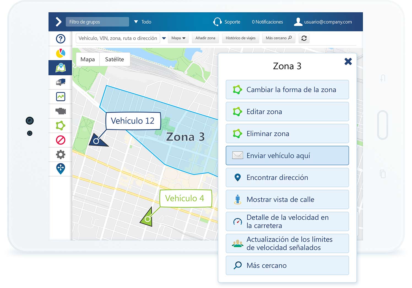
Task: Expand the sidebar with the chevron arrow
Action: [x=58, y=22]
